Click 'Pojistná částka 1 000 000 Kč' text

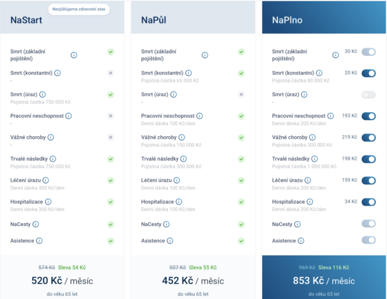tap(304, 166)
